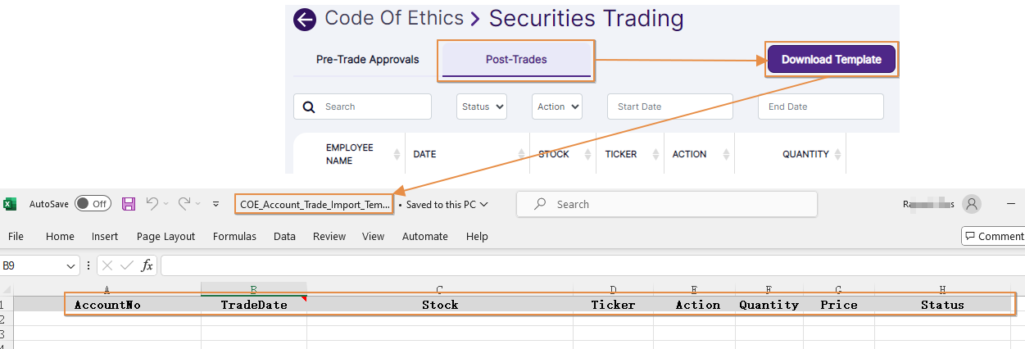
Task: Click the Undo arrow icon
Action: pos(152,204)
